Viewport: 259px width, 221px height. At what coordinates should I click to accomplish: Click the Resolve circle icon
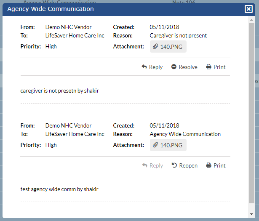pos(174,67)
